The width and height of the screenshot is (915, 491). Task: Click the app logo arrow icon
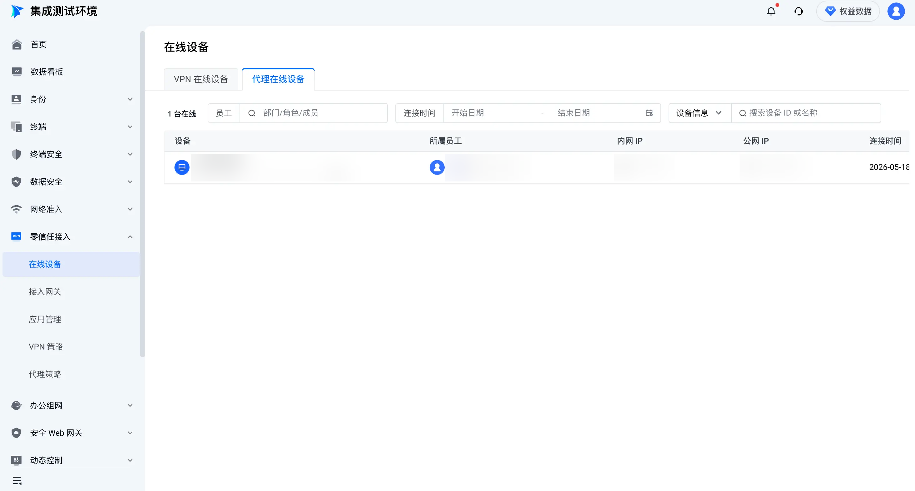click(17, 11)
